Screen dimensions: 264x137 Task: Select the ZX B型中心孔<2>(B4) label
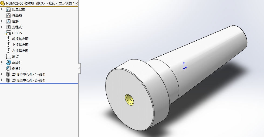coord(29,80)
